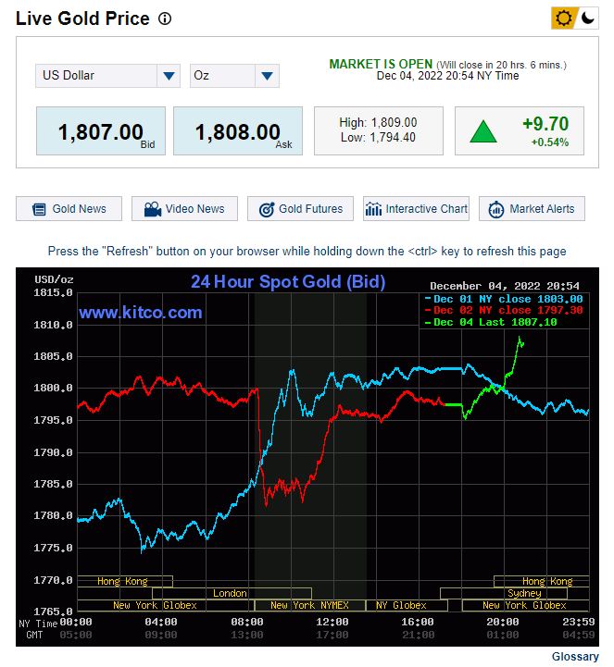Click the refresh instruction text

pyautogui.click(x=307, y=251)
